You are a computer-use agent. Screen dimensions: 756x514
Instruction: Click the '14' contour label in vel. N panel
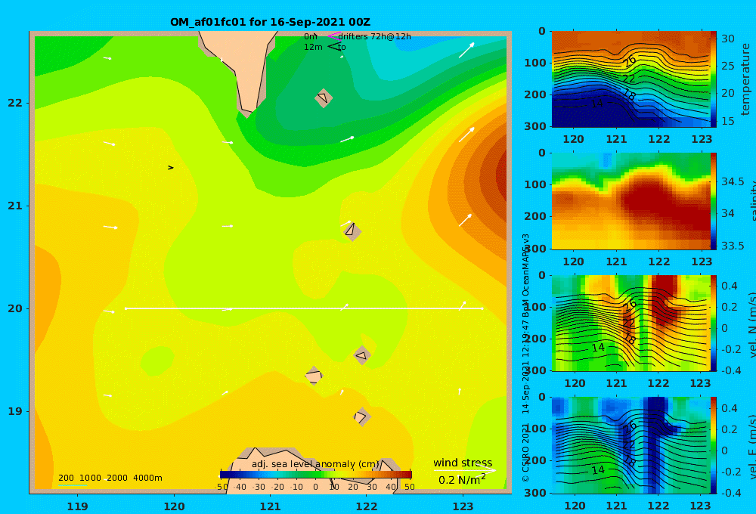[598, 348]
